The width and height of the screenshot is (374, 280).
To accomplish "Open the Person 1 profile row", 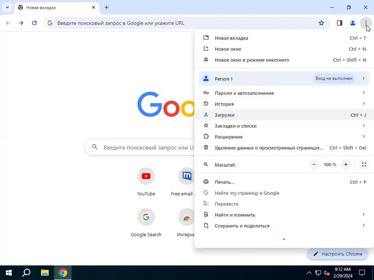I will [x=284, y=79].
